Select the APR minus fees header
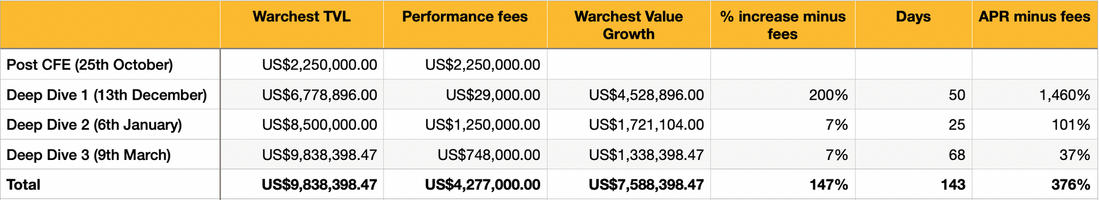 click(1035, 25)
